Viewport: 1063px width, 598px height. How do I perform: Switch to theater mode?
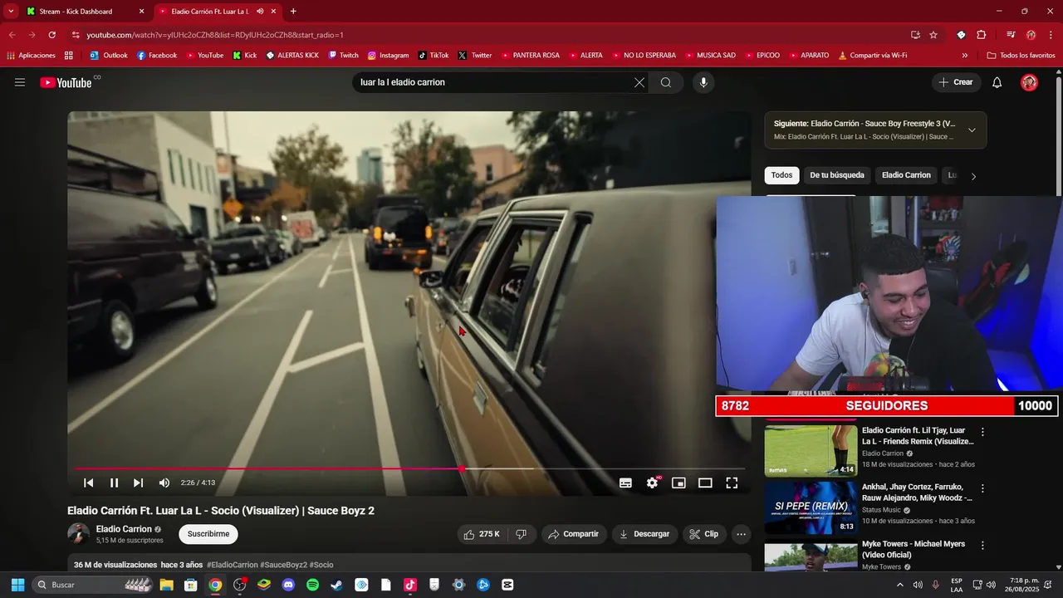point(705,483)
